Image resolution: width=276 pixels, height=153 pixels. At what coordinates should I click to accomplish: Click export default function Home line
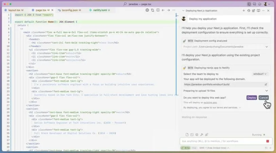[46, 22]
